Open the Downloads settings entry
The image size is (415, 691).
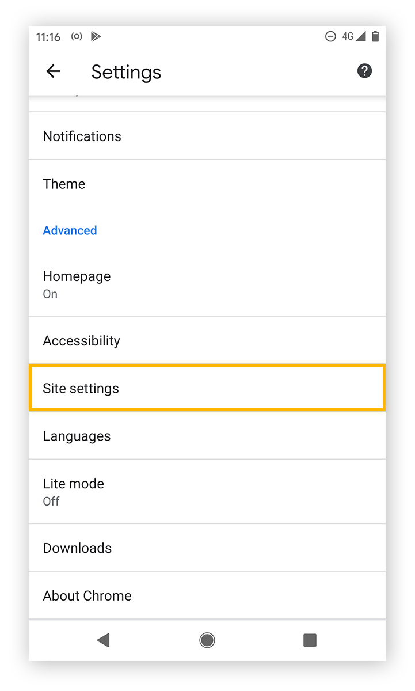click(207, 548)
